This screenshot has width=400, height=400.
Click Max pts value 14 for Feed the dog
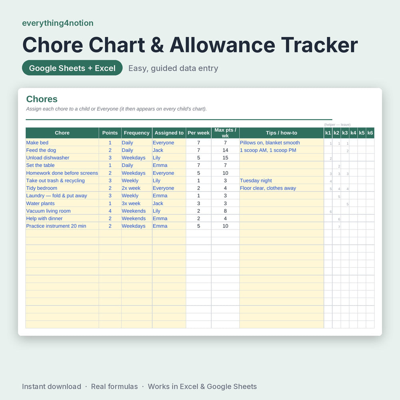pos(225,150)
